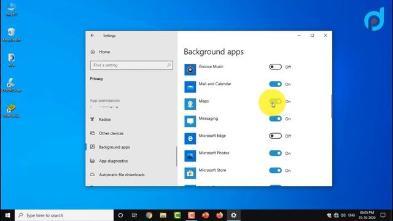Open PowerPoint from the taskbar
The image size is (393, 221).
(206, 215)
